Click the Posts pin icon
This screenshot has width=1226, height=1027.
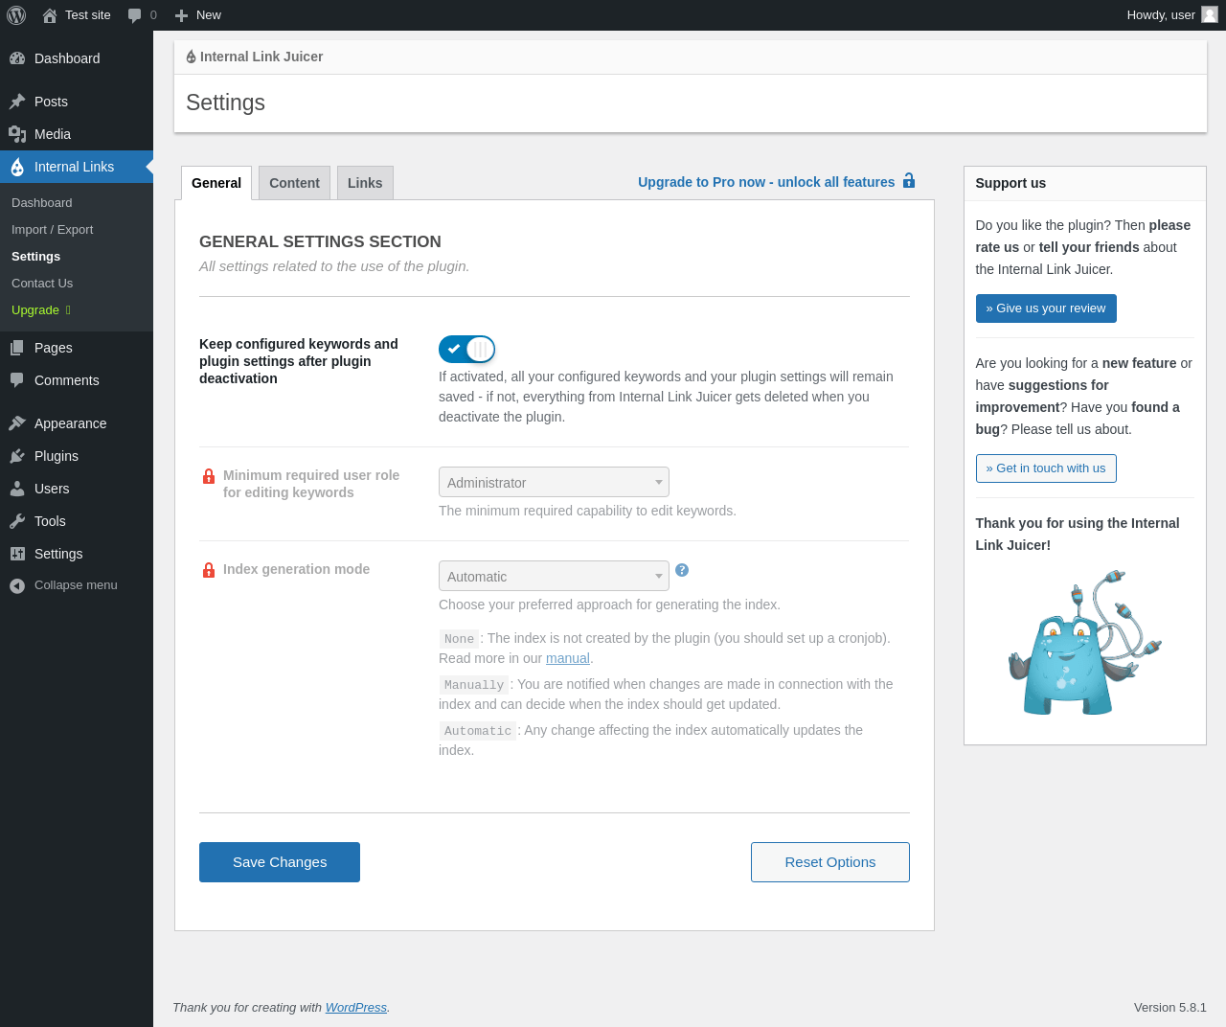click(17, 102)
